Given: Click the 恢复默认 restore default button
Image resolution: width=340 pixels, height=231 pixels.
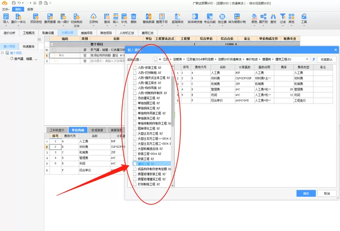Looking at the screenshot, I should pyautogui.click(x=327, y=59).
